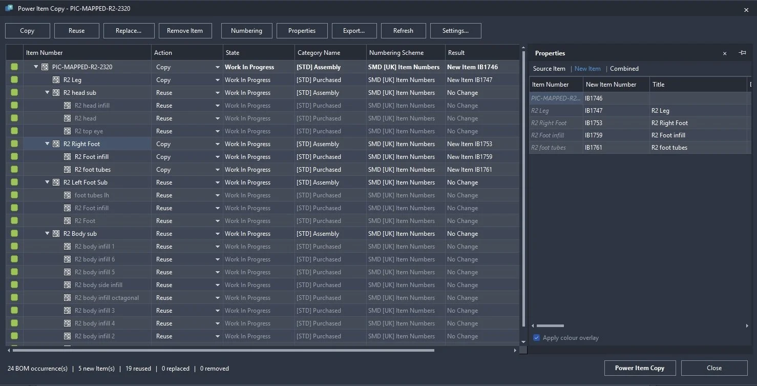Screen dimensions: 757x386
Task: Collapse the R2 Right Foot node
Action: click(x=48, y=144)
